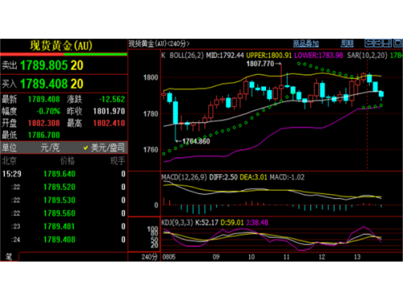The height and width of the screenshot is (302, 403).
Task: Click the SAR(10,2,20) indicator label
Action: [x=368, y=56]
